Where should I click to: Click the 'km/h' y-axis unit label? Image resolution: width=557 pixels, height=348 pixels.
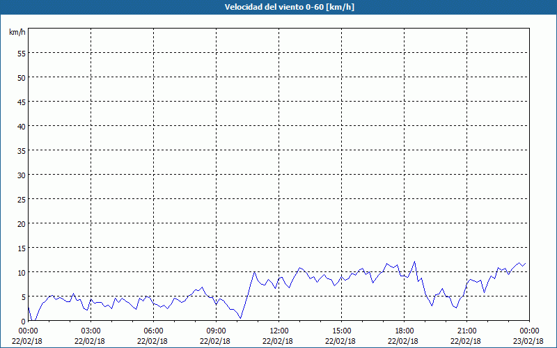[x=17, y=32]
